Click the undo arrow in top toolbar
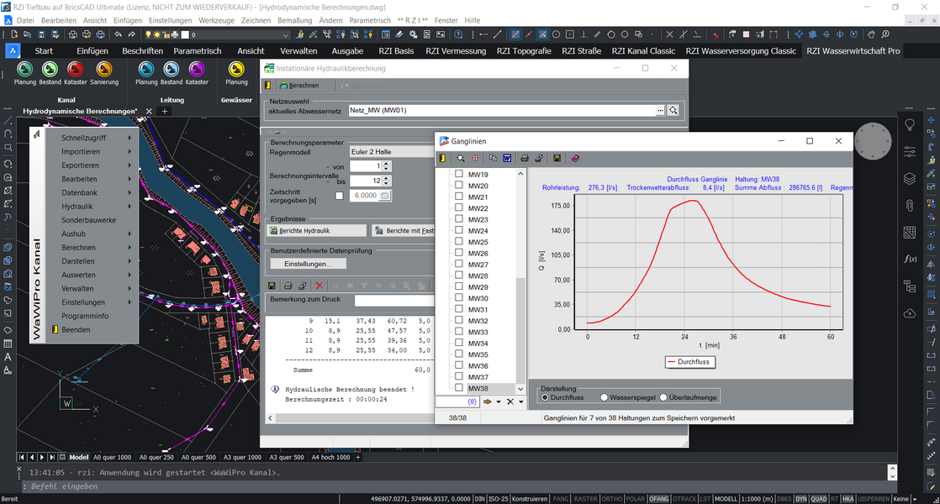The width and height of the screenshot is (940, 504). (x=118, y=34)
